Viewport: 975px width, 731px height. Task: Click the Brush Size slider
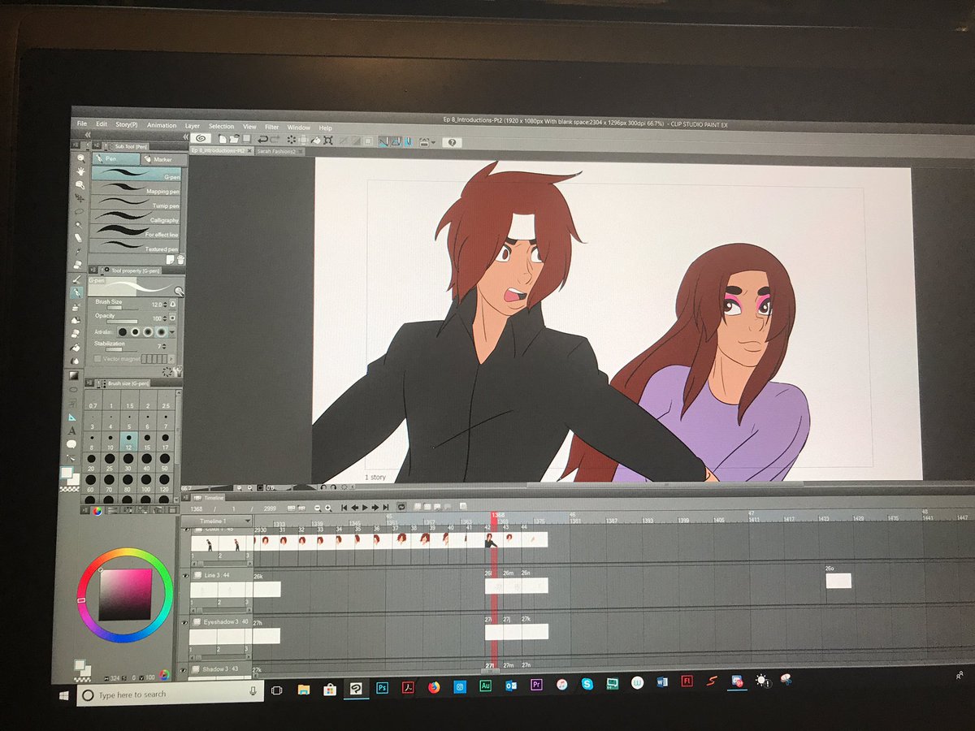pyautogui.click(x=122, y=309)
